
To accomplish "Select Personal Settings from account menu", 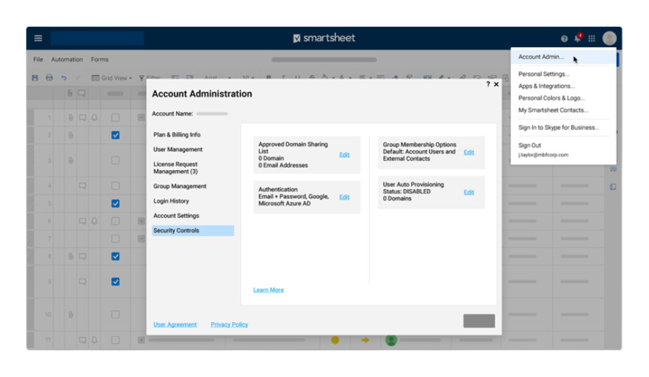I will click(x=544, y=74).
